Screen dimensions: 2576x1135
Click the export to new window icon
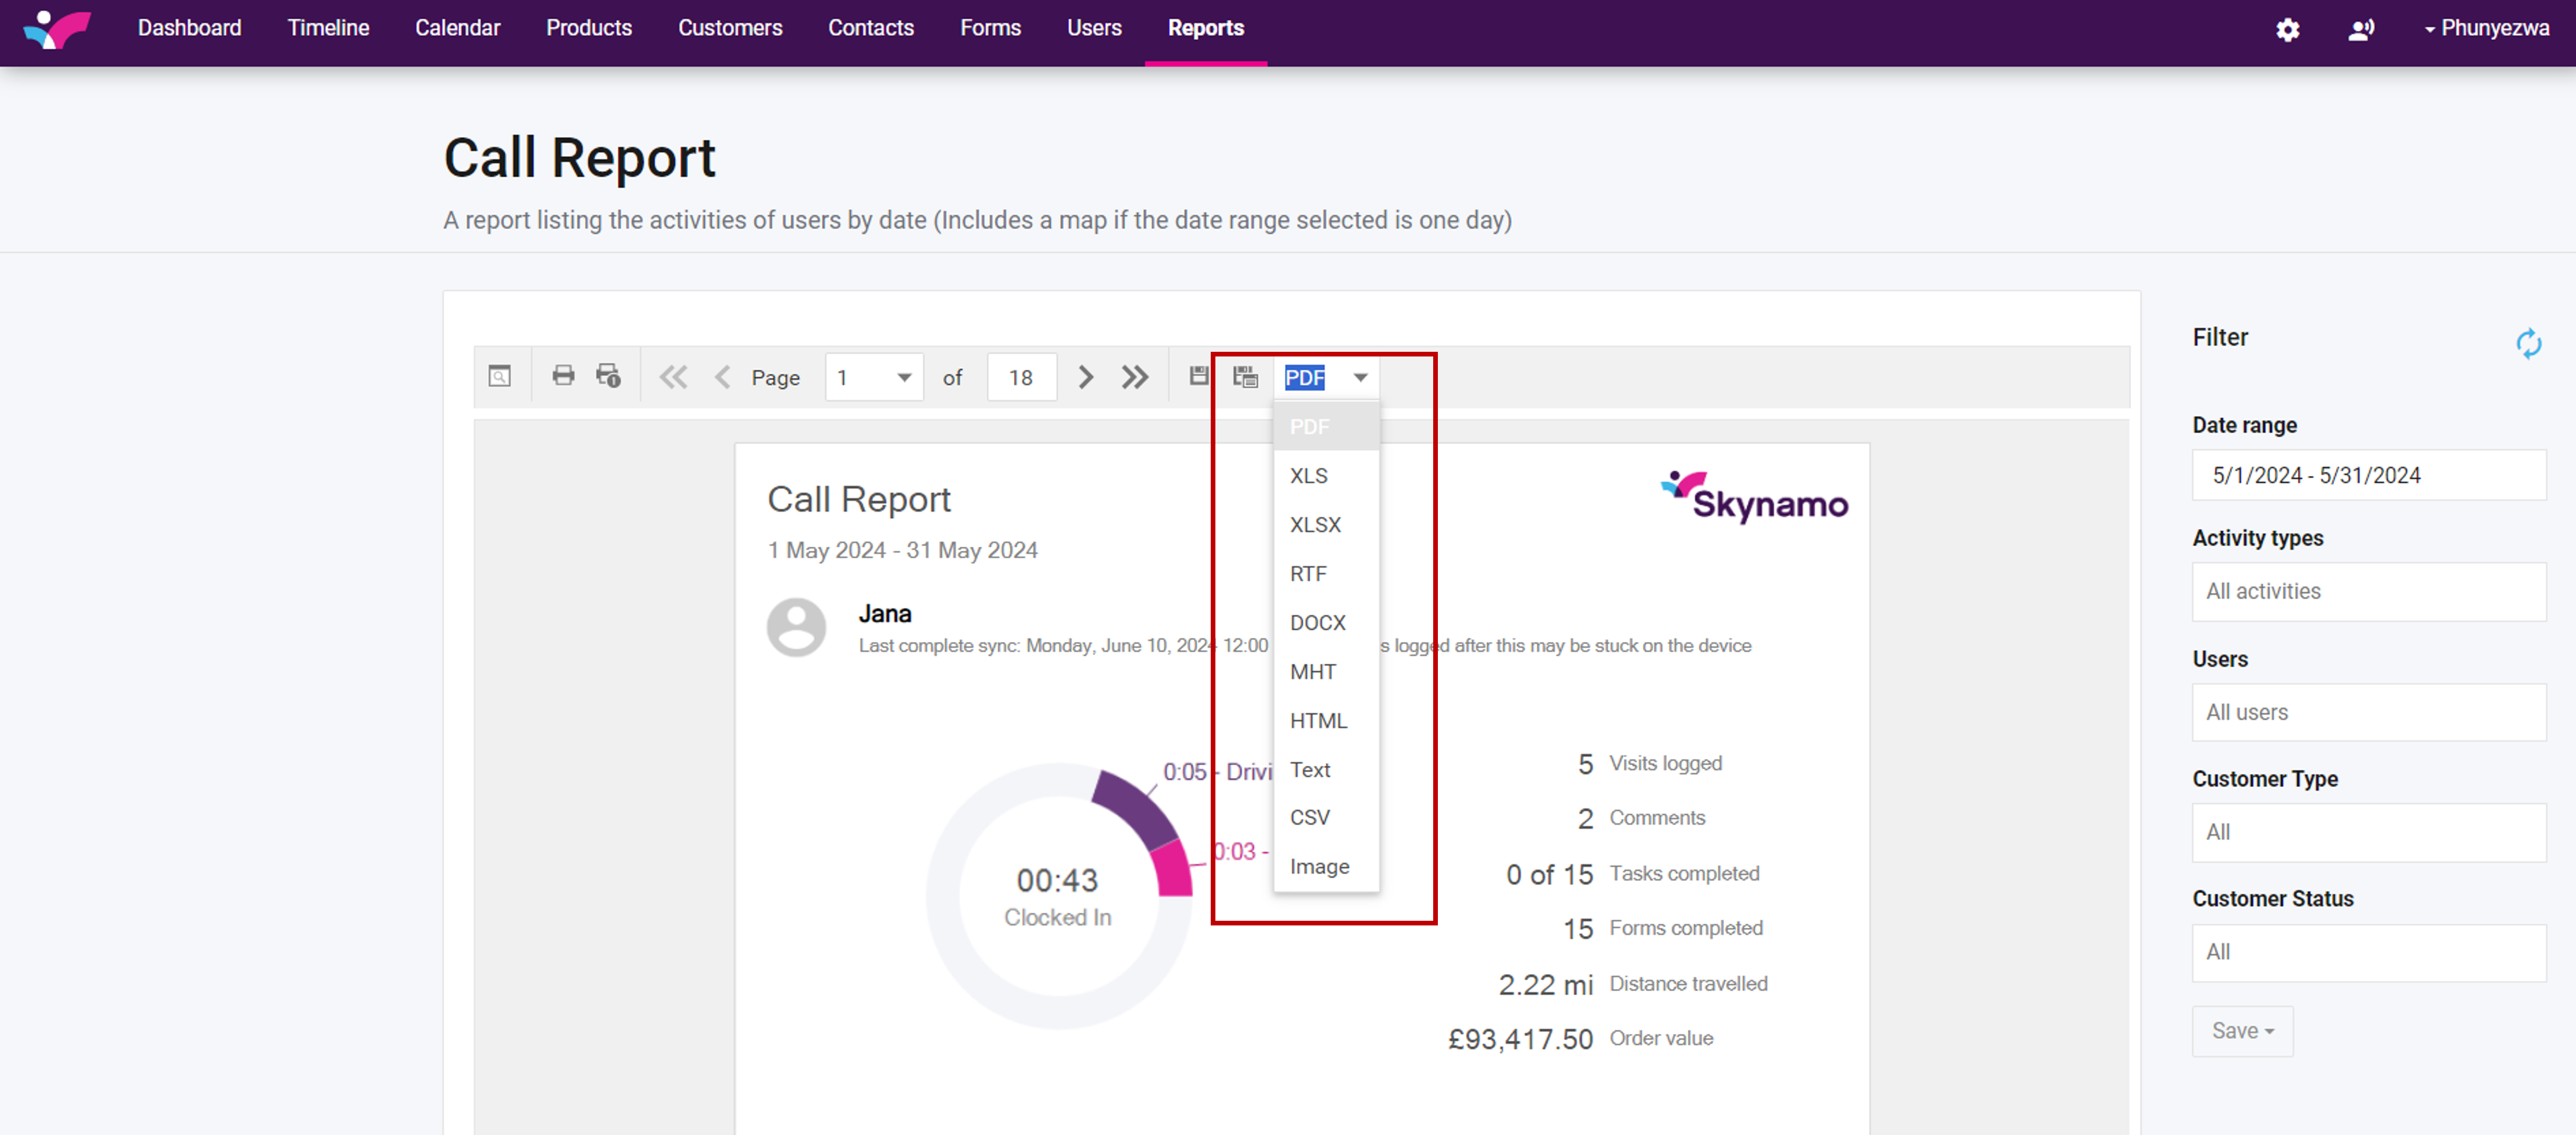1245,377
